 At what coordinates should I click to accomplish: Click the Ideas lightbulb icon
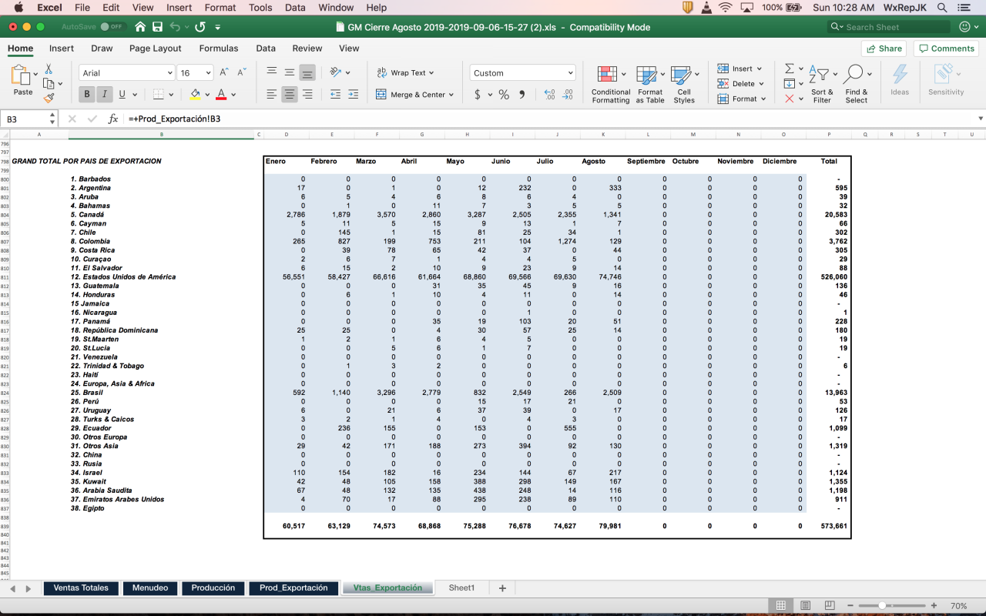coord(900,80)
